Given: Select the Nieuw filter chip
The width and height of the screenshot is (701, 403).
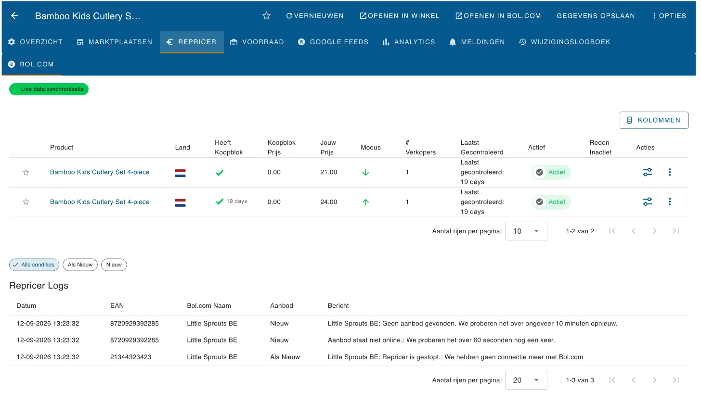Looking at the screenshot, I should [114, 264].
